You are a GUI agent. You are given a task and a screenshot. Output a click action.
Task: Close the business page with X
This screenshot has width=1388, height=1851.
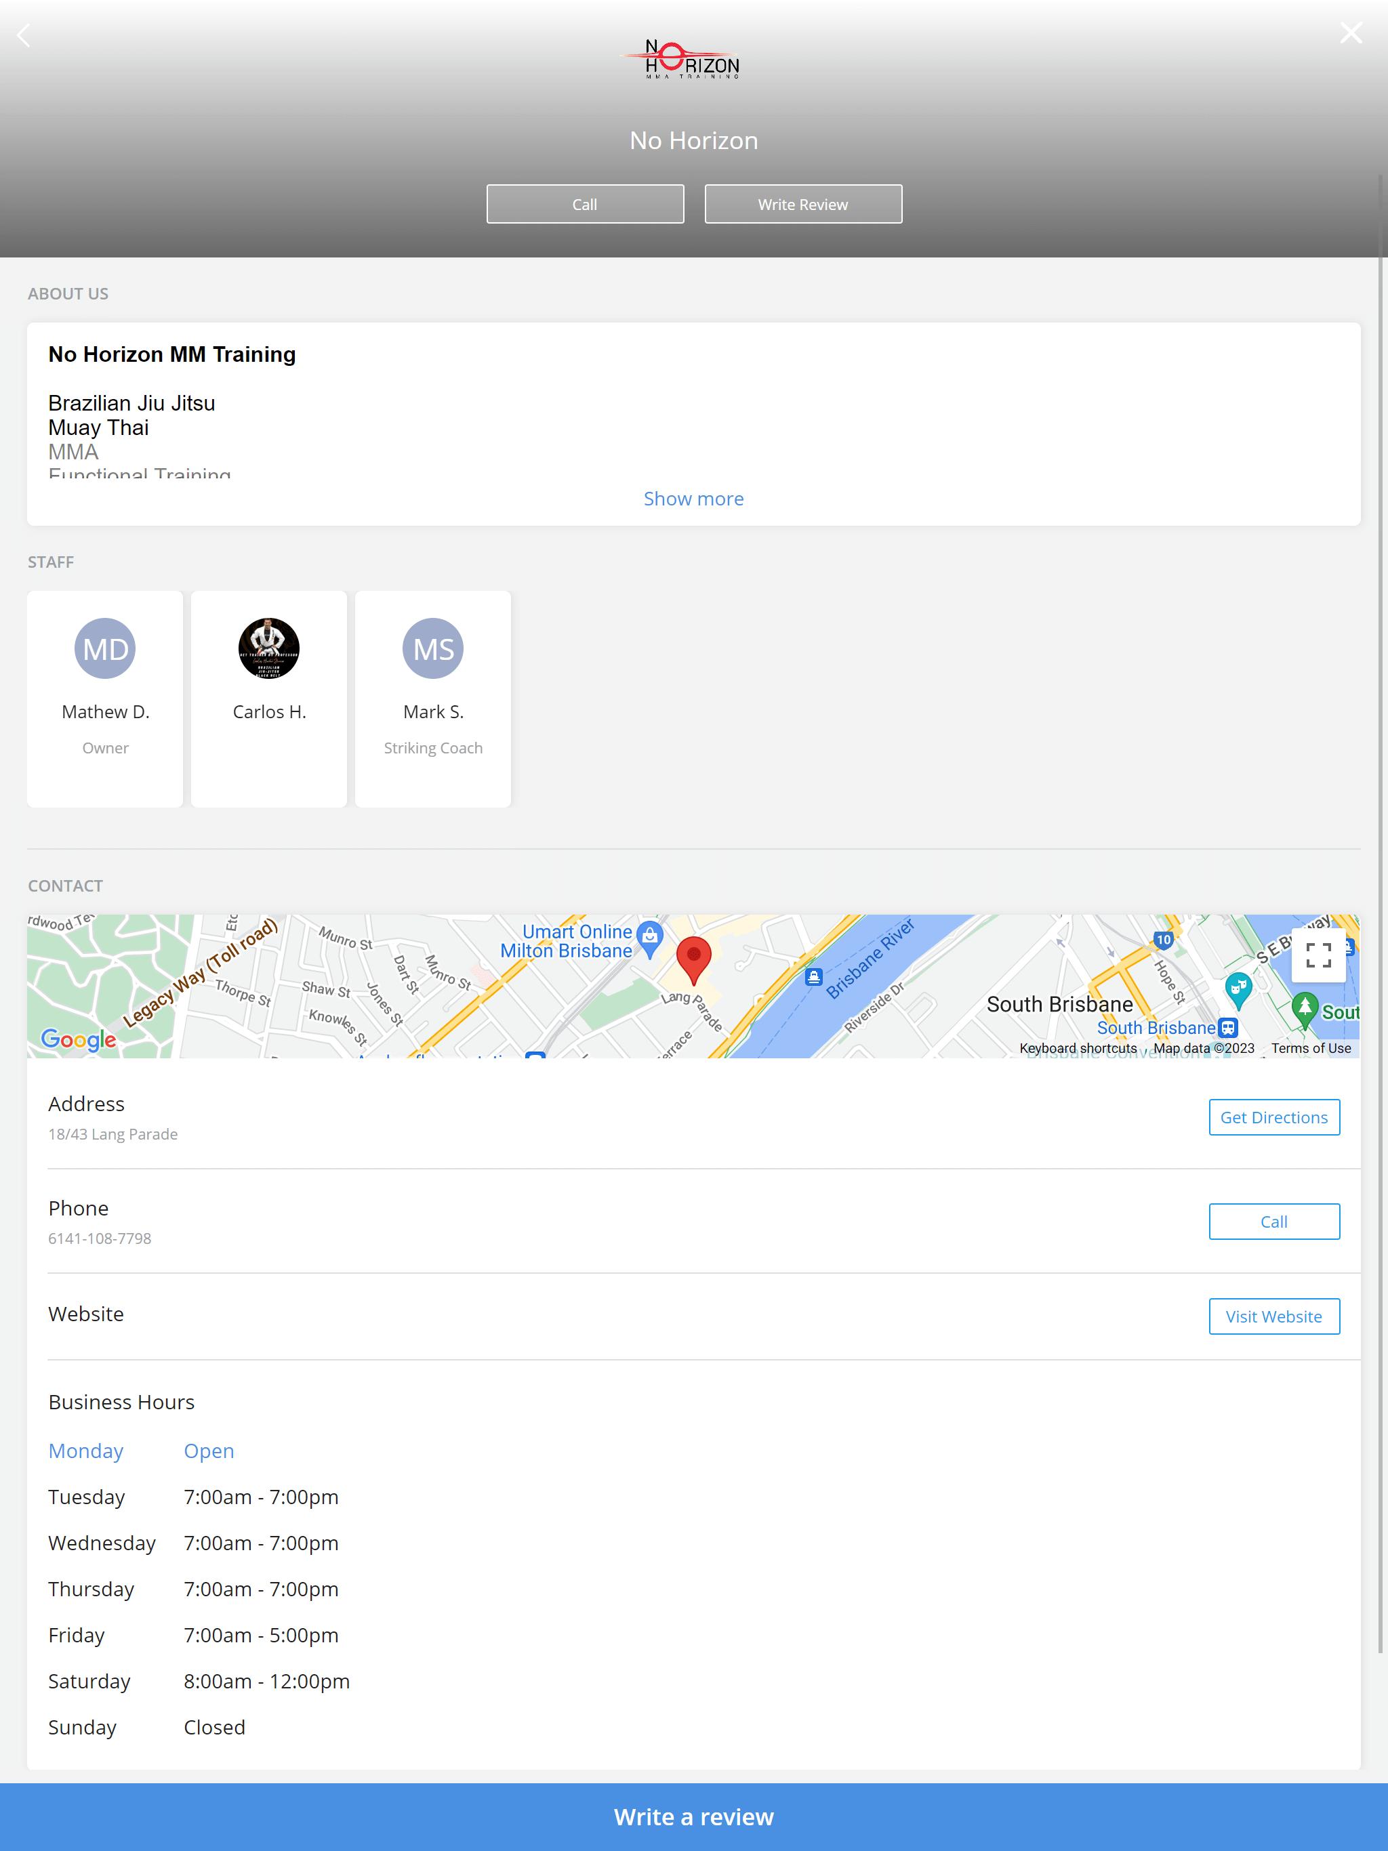(1351, 33)
